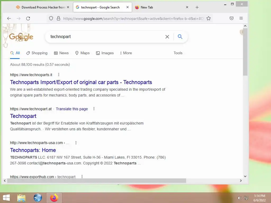The image size is (271, 203).
Task: Click the scroll down arrow
Action: [245, 176]
